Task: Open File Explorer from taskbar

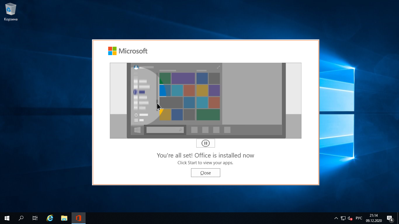Action: (64, 218)
